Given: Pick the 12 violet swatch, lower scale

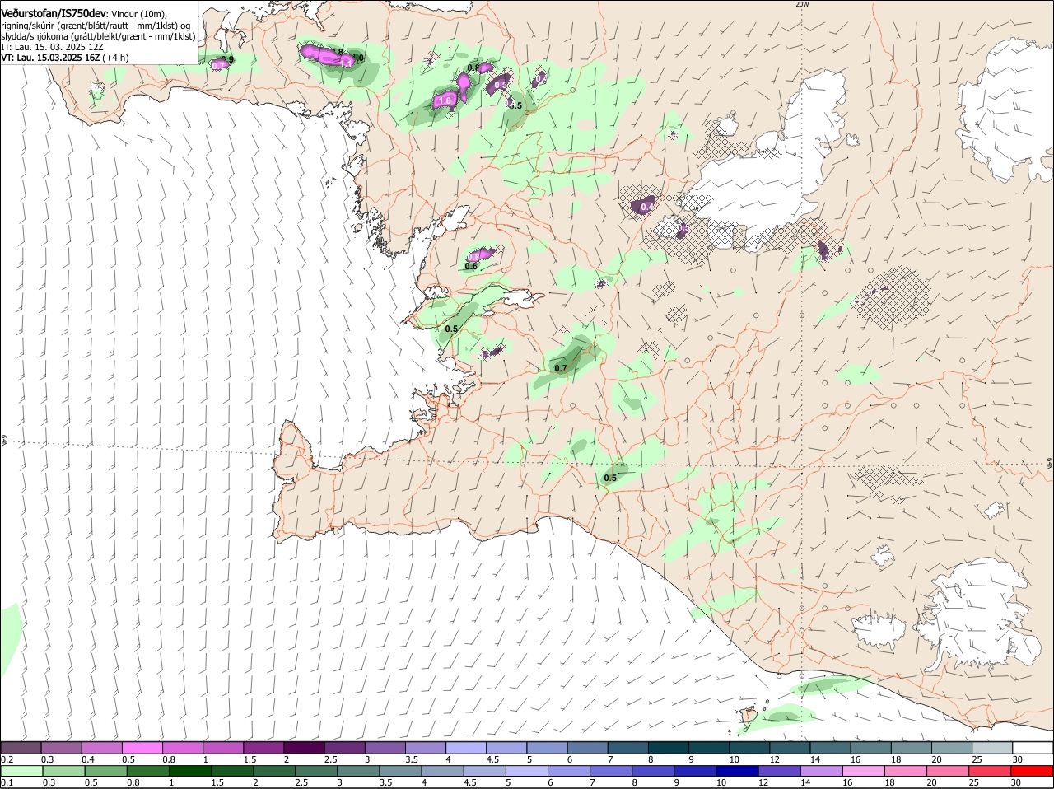Looking at the screenshot, I should click(x=780, y=771).
